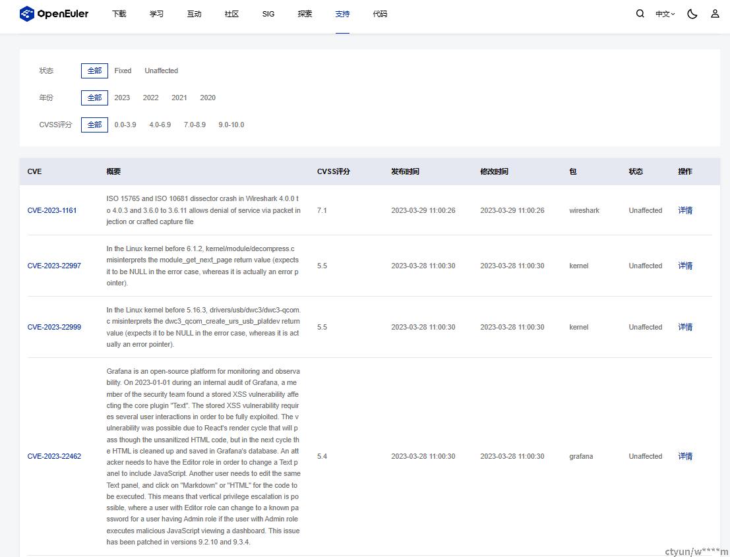Filter CVSS score 0.0-3.9

tap(125, 125)
